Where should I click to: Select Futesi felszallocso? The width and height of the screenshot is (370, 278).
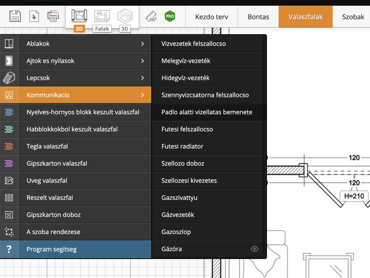(x=209, y=129)
